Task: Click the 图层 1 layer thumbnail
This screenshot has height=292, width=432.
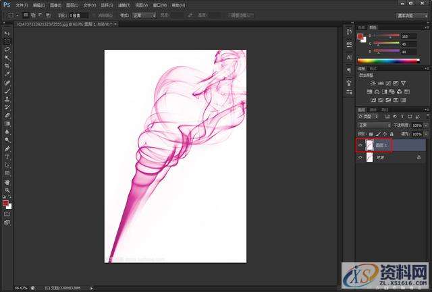Action: pos(369,144)
